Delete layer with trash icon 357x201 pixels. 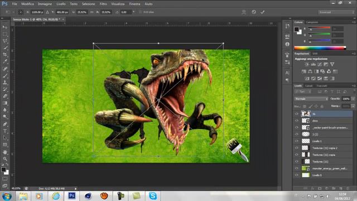coord(348,189)
